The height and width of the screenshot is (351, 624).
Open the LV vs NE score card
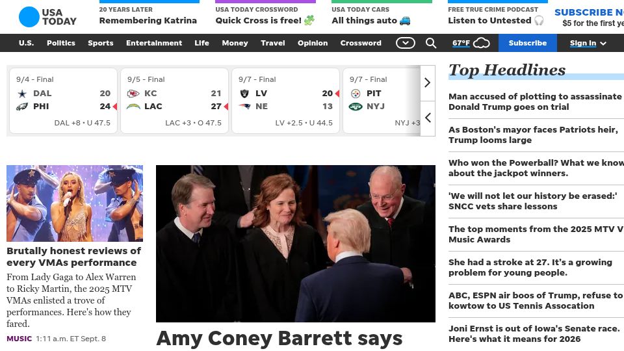tap(285, 101)
